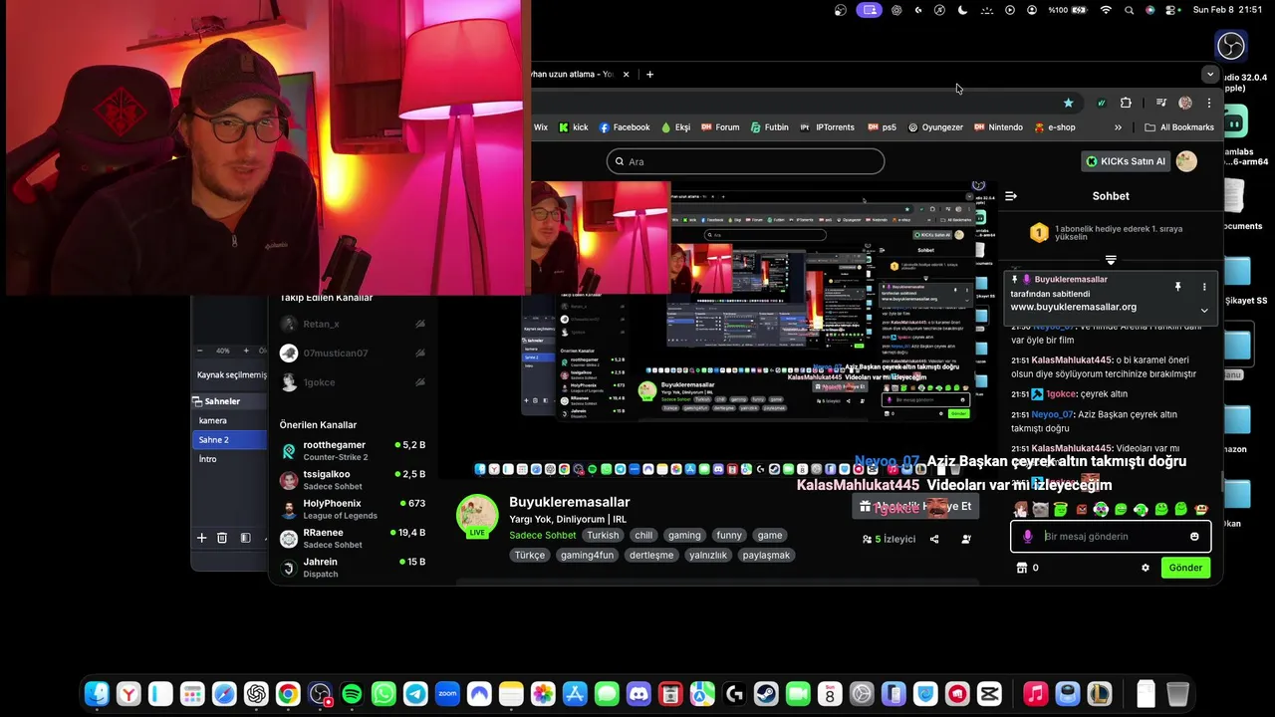Image resolution: width=1275 pixels, height=717 pixels.
Task: Launch Telegram from the Dock
Action: pyautogui.click(x=415, y=694)
